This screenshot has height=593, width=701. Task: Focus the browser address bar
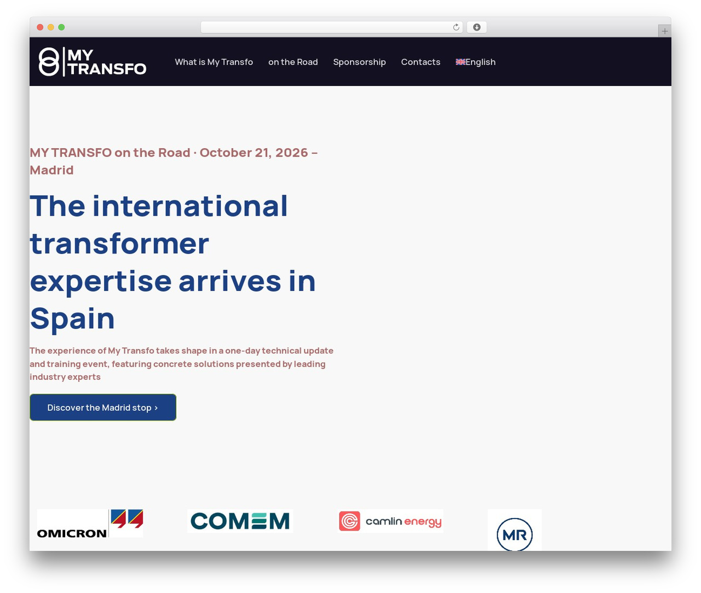pos(332,27)
